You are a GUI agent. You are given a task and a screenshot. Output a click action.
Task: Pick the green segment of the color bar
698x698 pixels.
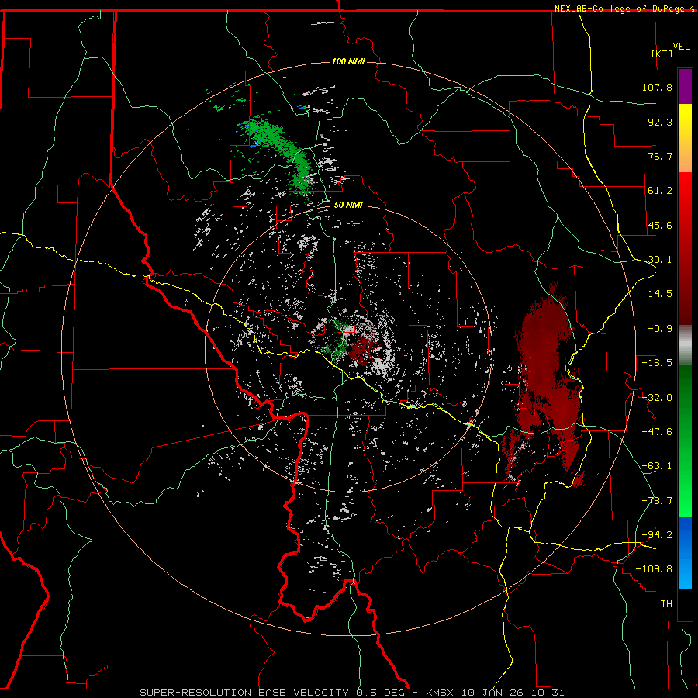tap(685, 441)
